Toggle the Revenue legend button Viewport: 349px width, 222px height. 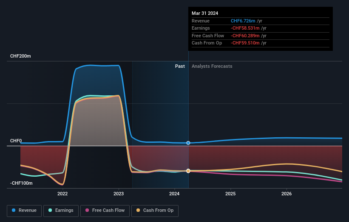(24, 211)
